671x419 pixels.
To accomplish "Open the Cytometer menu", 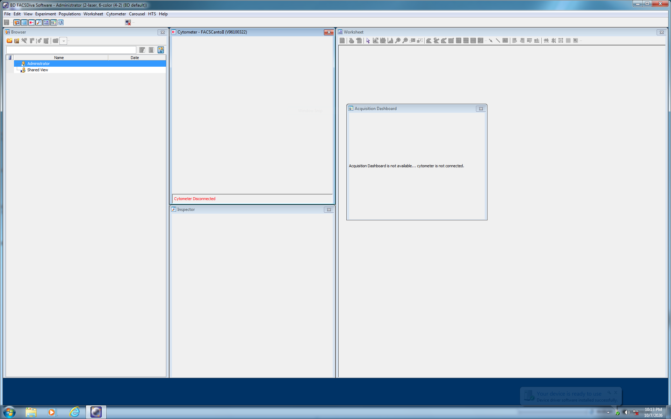I will 116,14.
